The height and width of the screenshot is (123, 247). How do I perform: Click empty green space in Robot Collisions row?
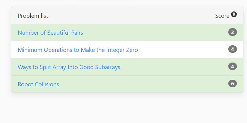click(142, 84)
